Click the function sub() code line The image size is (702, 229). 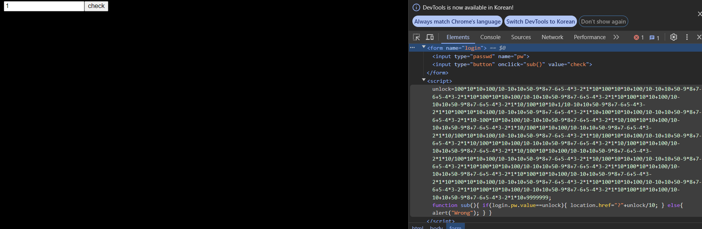point(558,205)
